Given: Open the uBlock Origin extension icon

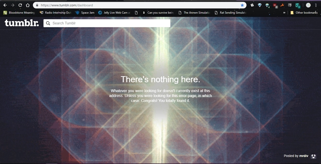Looking at the screenshot, I should point(275,5).
